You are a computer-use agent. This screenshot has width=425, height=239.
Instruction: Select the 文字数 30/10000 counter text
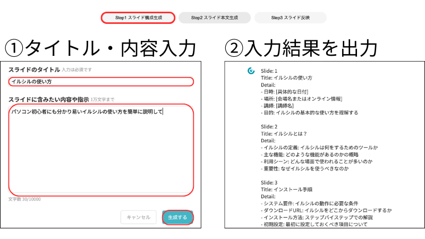(24, 199)
